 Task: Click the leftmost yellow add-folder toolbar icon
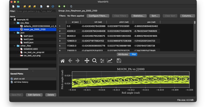click(25, 6)
